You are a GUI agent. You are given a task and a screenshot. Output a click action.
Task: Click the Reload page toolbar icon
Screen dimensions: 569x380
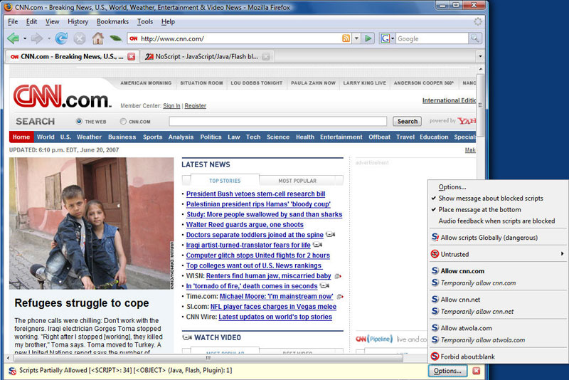point(61,38)
